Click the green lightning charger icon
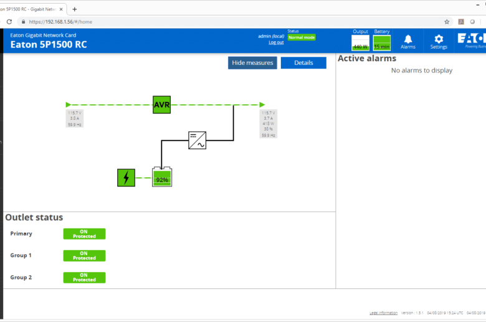Viewport: 486px width, 322px height. [126, 178]
